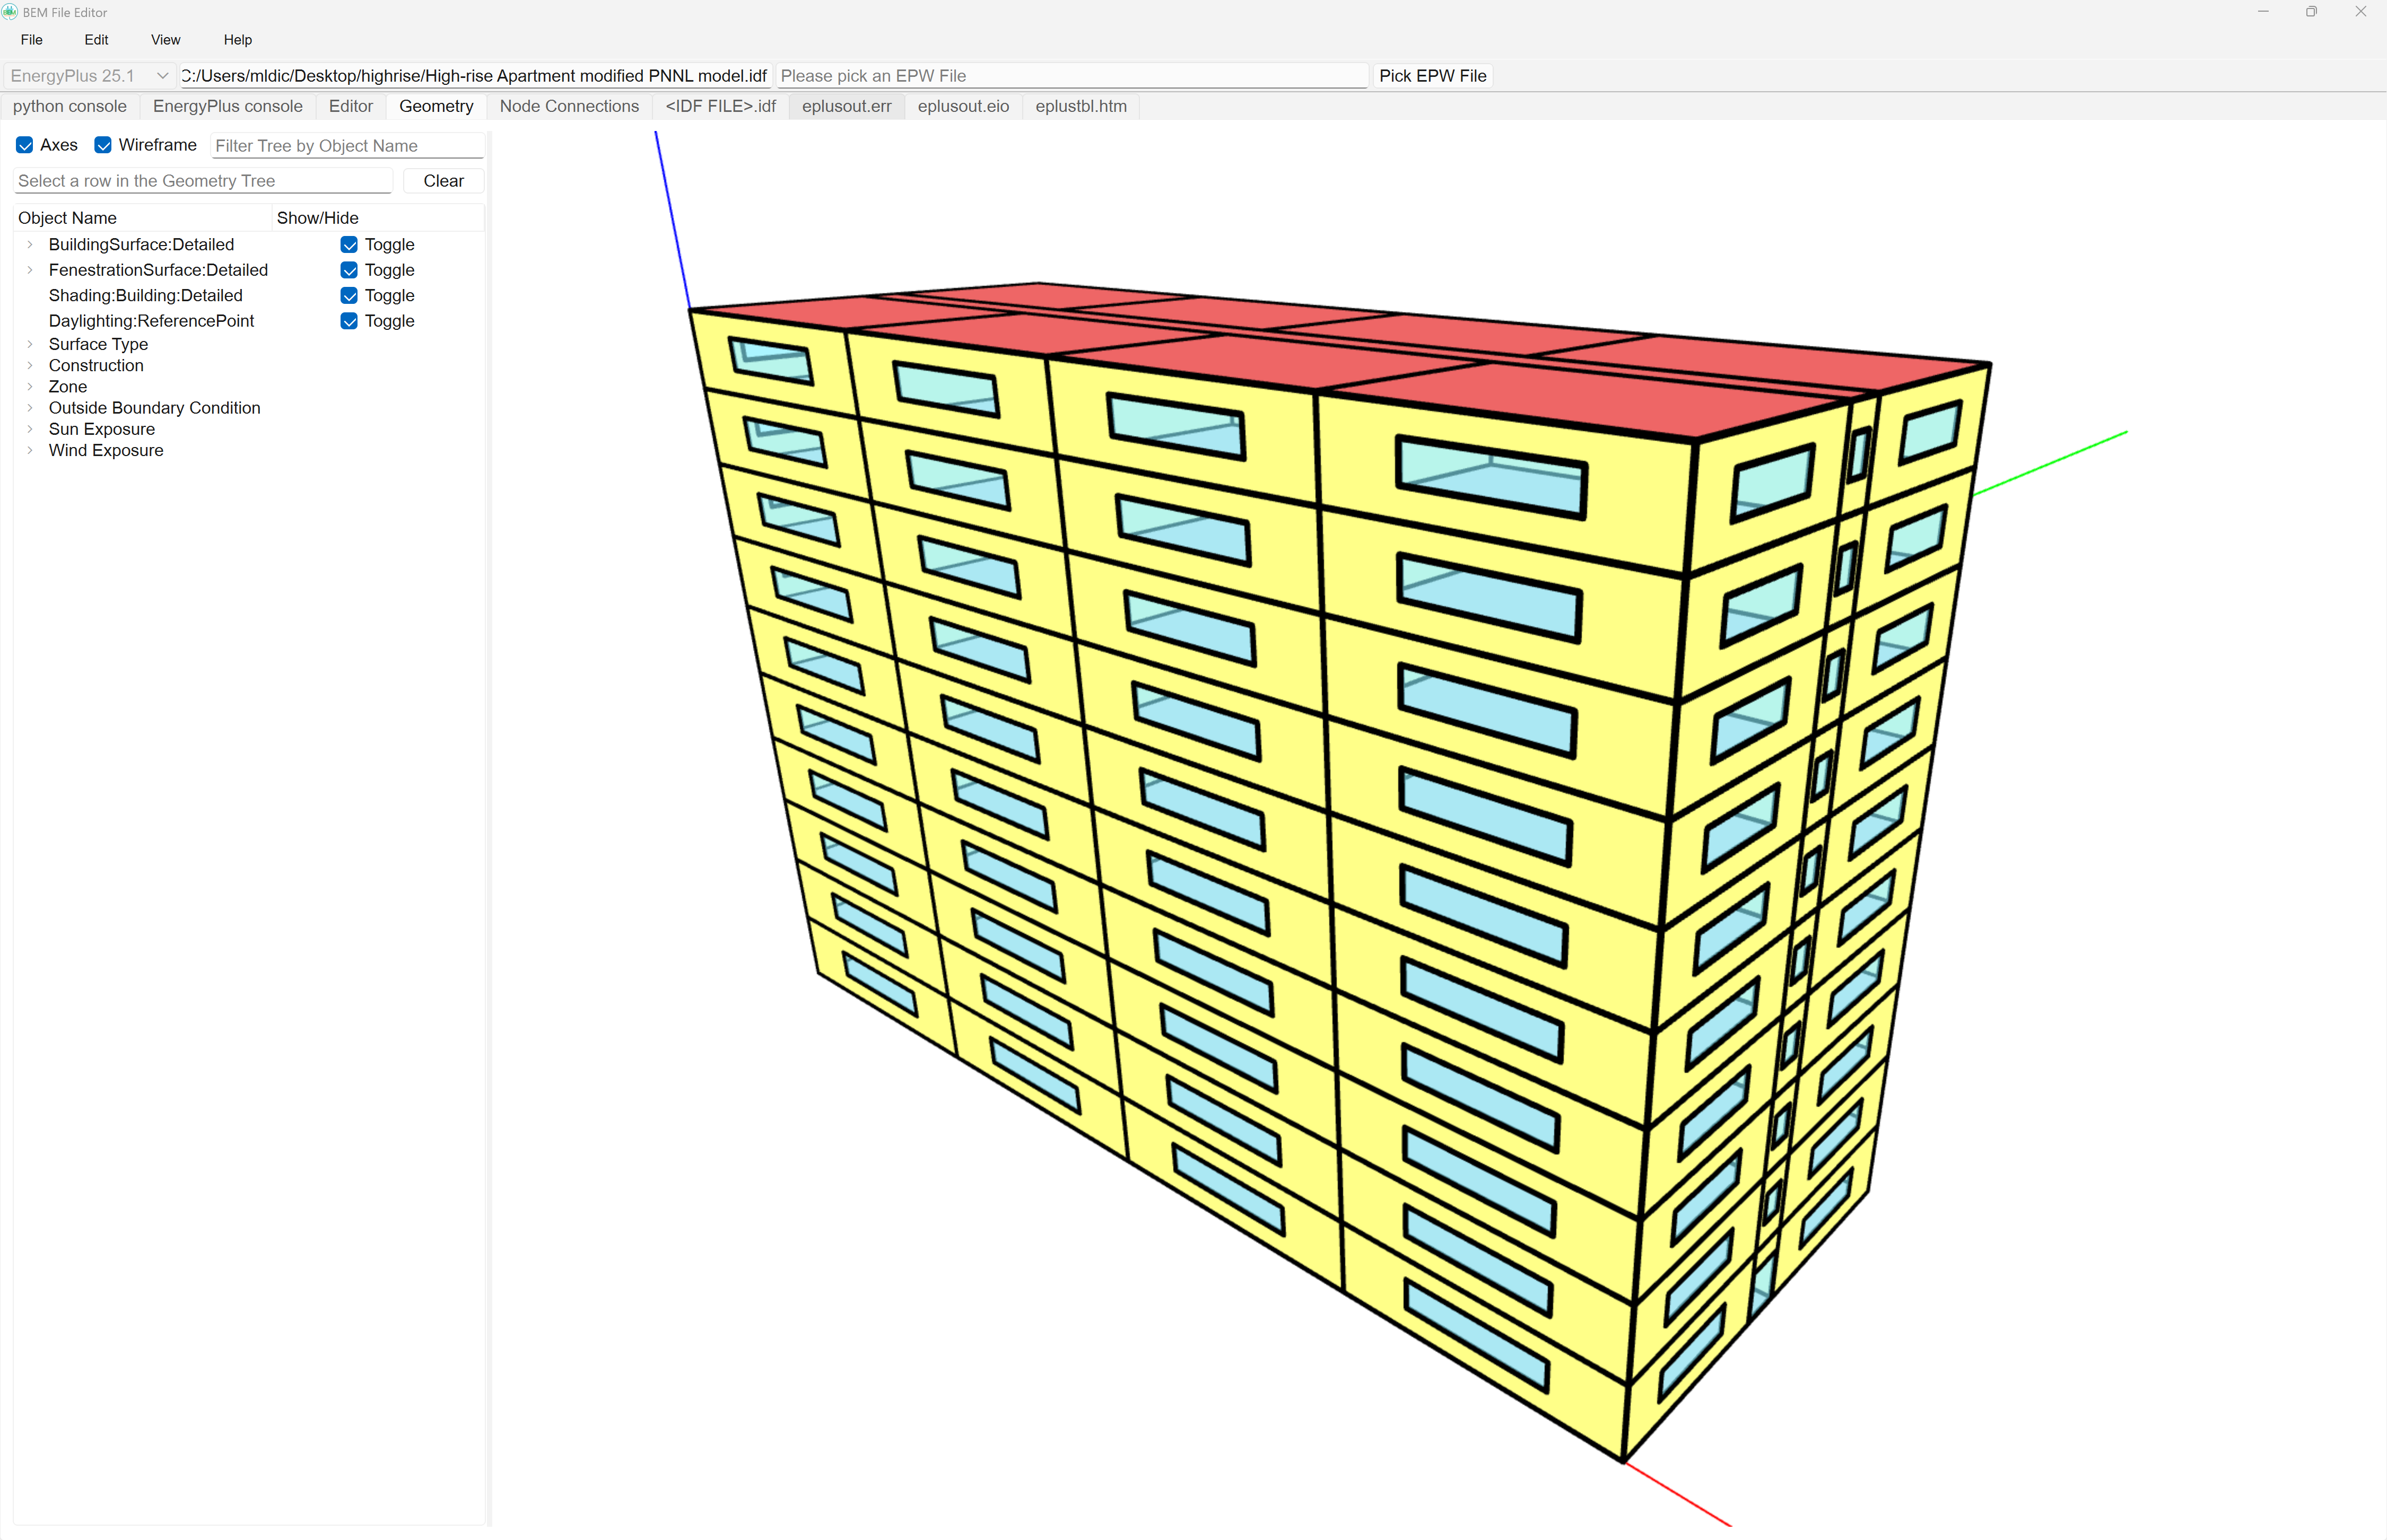Viewport: 2387px width, 1540px height.
Task: Open the File menu
Action: pos(32,40)
